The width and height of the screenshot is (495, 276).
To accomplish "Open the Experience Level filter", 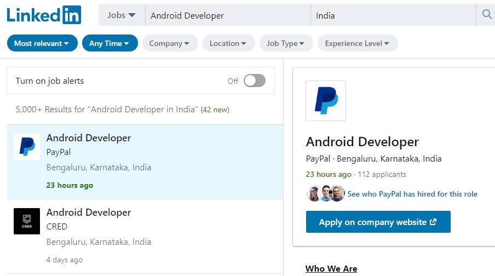I will coord(357,43).
